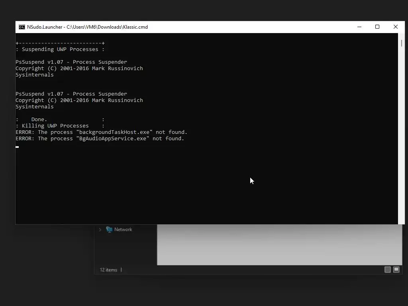Minimize the NSudo.Launcher console window
This screenshot has width=408, height=306.
(359, 27)
